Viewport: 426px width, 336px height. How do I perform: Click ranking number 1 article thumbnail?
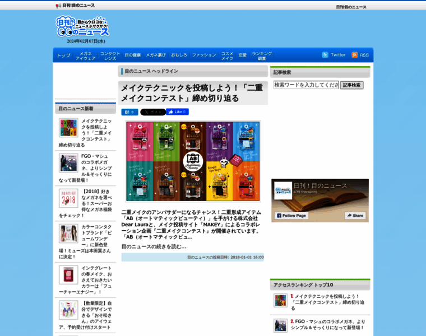(280, 301)
